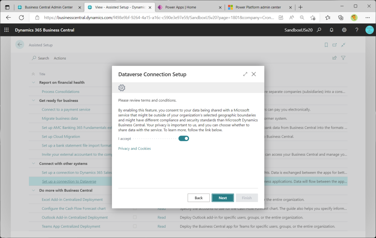Screen dimensions: 376x238
Task: Click Search in the list toolbar
Action: 40,58
